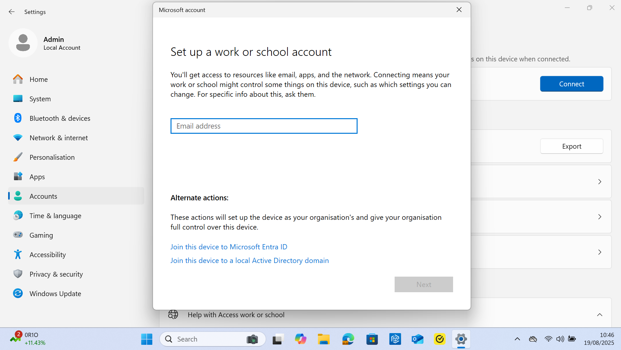Click the Admin user avatar
The width and height of the screenshot is (621, 350).
23,43
